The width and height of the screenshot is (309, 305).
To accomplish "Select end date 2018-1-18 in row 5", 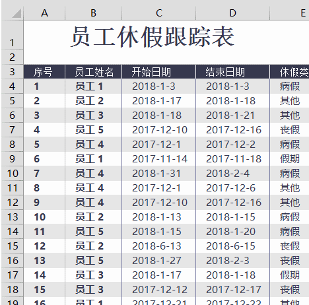I will tap(232, 101).
